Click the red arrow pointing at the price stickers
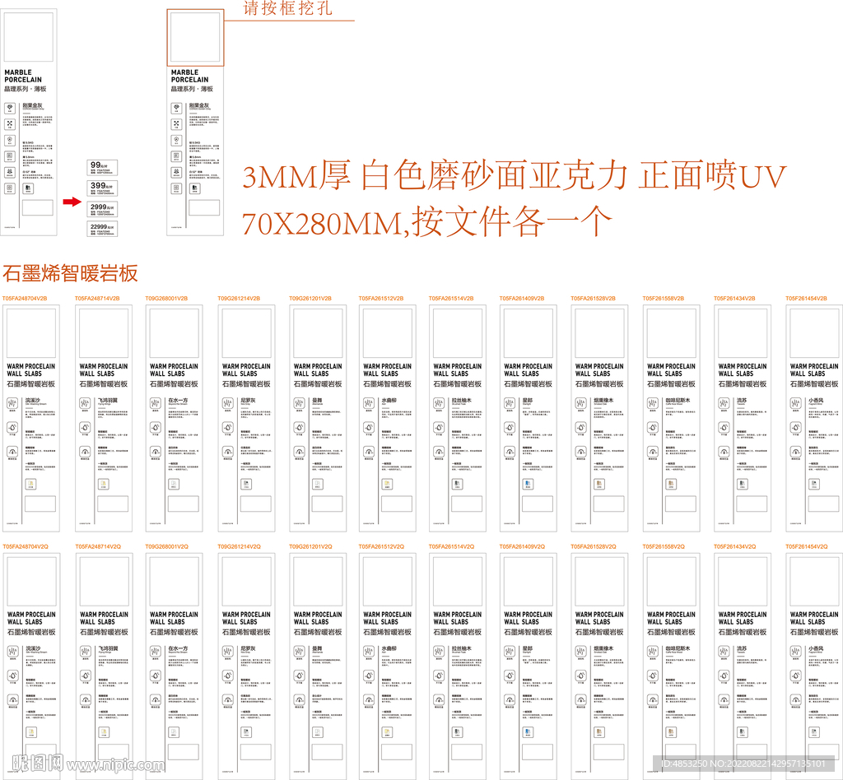This screenshot has width=843, height=780. (x=74, y=202)
